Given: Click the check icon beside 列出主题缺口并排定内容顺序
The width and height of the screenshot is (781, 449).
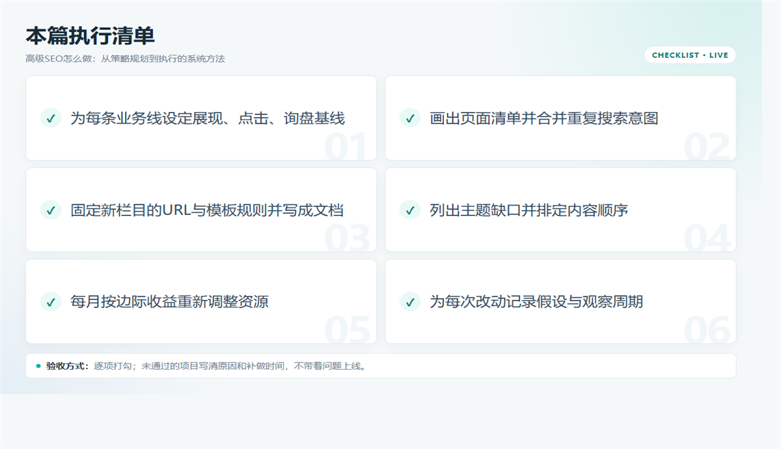Looking at the screenshot, I should pos(410,210).
